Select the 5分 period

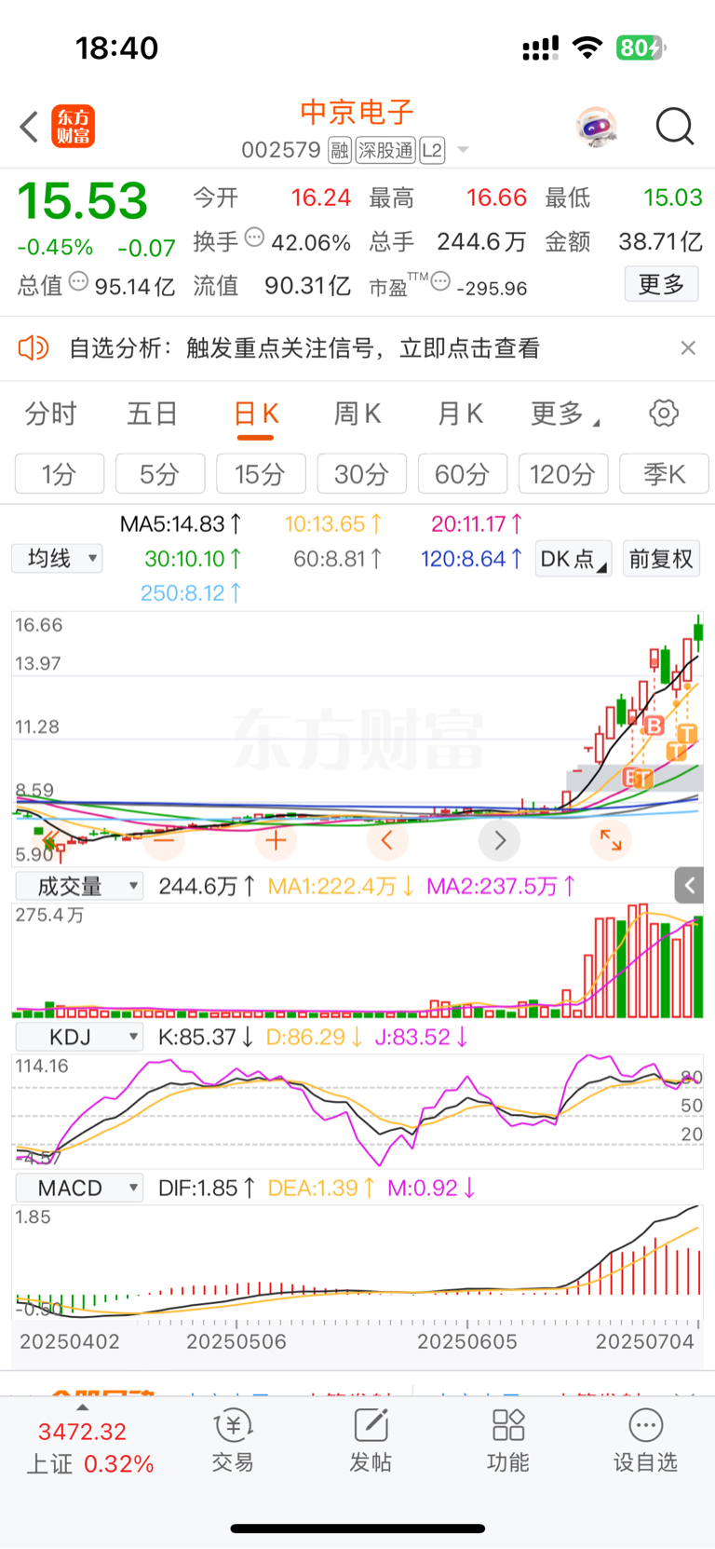160,474
